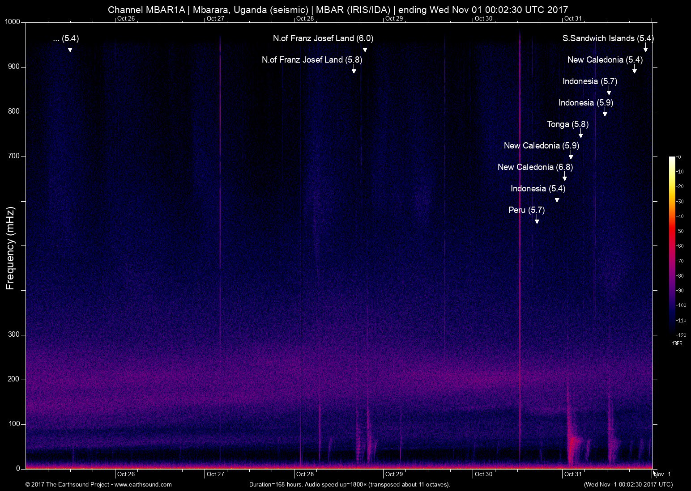Screen dimensions: 691x491
Task: Click the 800 mHz frequency tick label
Action: click(15, 111)
